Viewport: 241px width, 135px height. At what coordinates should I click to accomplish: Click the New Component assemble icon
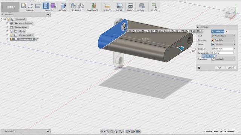[74, 6]
